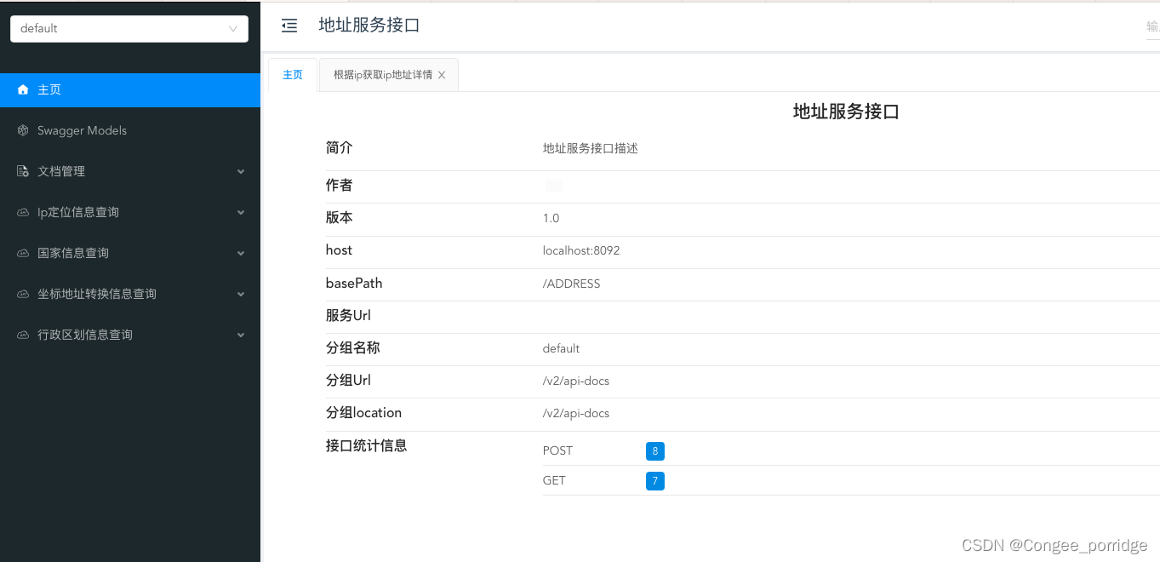The height and width of the screenshot is (562, 1160).
Task: Expand the Ip定位信息查询 menu
Action: coord(241,212)
